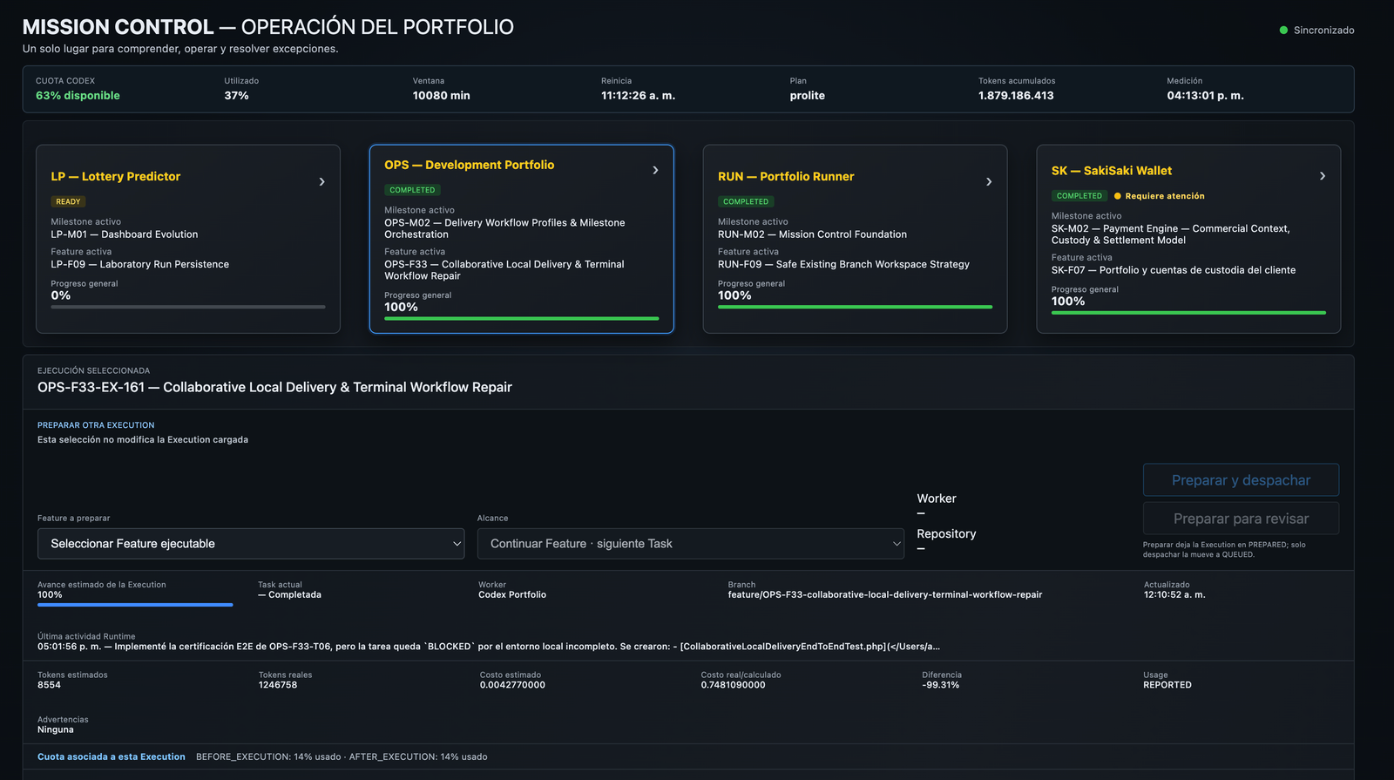1394x780 pixels.
Task: Click the Development Portfolio 100% progress bar
Action: [x=522, y=318]
